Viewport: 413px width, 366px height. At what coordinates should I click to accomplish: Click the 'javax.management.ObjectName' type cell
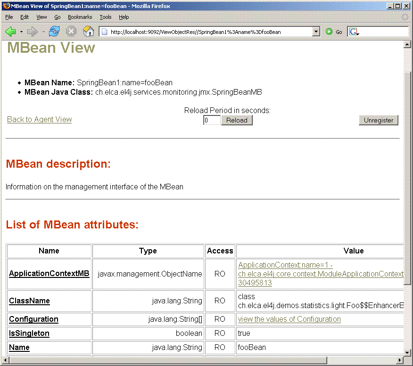click(149, 274)
